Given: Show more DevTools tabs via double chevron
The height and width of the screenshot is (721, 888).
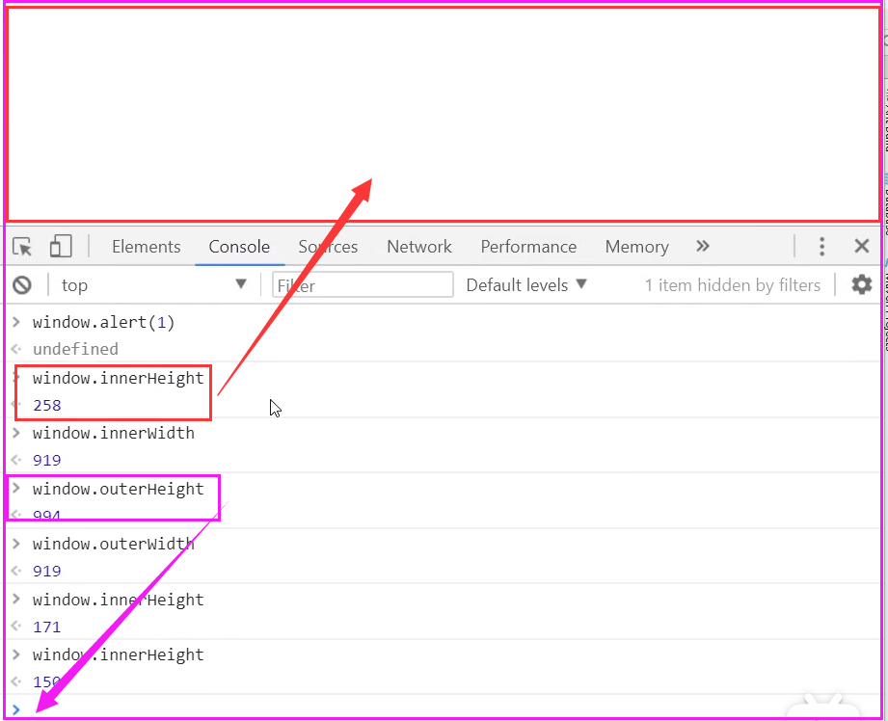Looking at the screenshot, I should point(703,247).
